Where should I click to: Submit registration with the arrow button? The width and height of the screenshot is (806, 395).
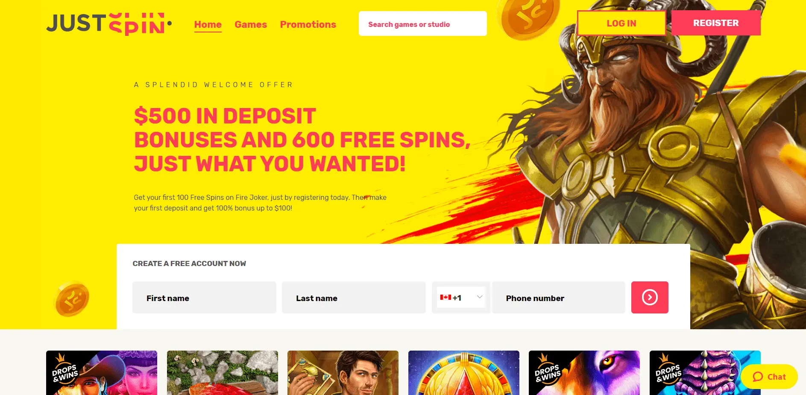click(650, 297)
